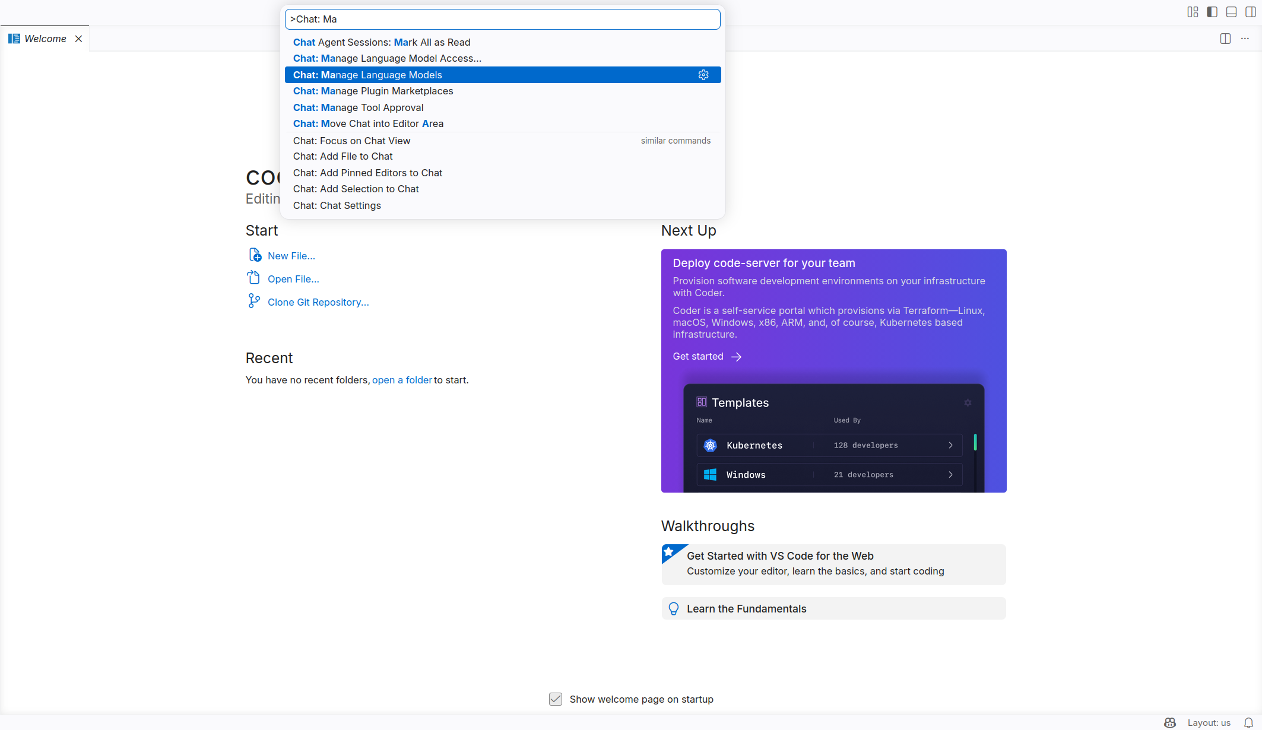The height and width of the screenshot is (730, 1262).
Task: Click the Templates grid icon
Action: pos(702,402)
